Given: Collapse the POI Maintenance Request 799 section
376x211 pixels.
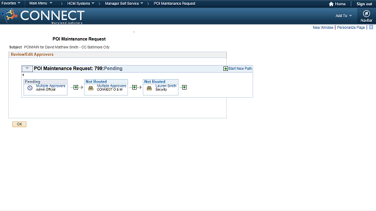Looking at the screenshot, I should pos(27,69).
